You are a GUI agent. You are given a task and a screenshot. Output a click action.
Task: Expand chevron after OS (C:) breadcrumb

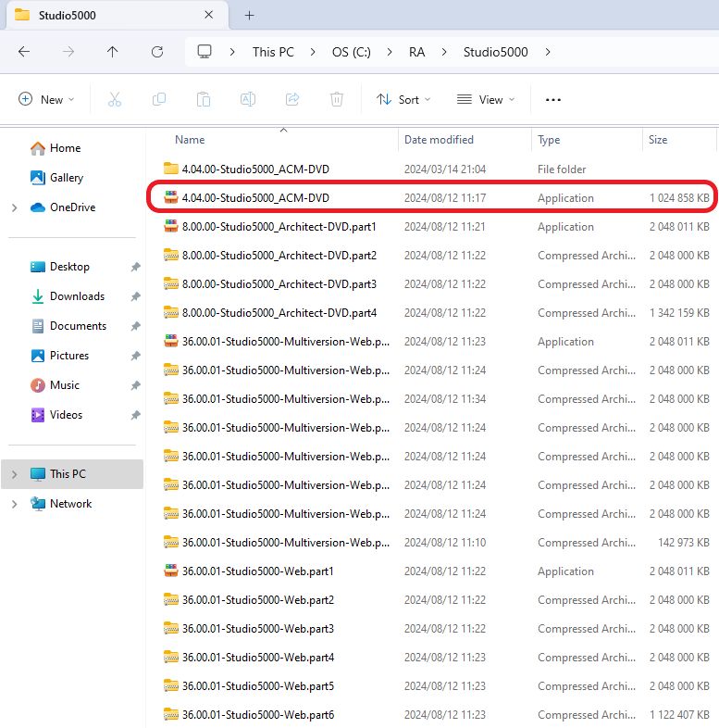(x=390, y=52)
